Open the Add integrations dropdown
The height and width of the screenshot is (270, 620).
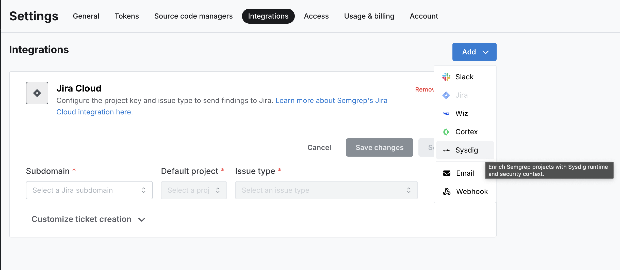click(x=474, y=52)
